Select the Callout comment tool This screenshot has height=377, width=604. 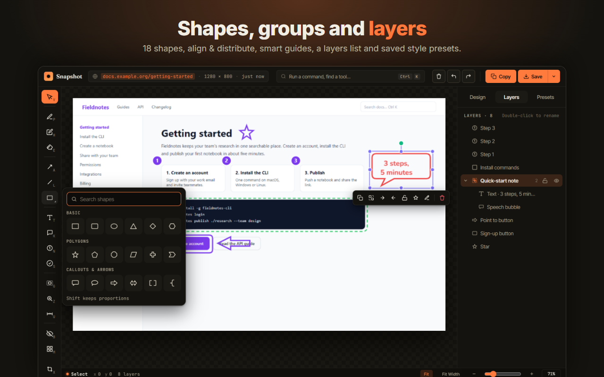pyautogui.click(x=50, y=233)
